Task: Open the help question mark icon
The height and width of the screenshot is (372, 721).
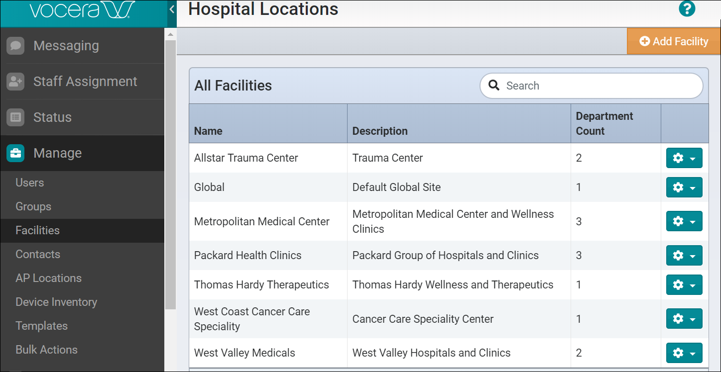Action: pyautogui.click(x=687, y=8)
